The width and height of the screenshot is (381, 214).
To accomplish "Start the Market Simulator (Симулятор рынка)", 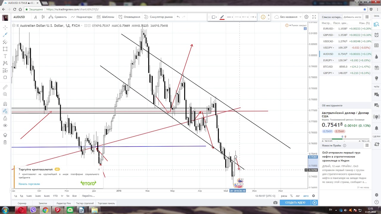I will pyautogui.click(x=158, y=17).
